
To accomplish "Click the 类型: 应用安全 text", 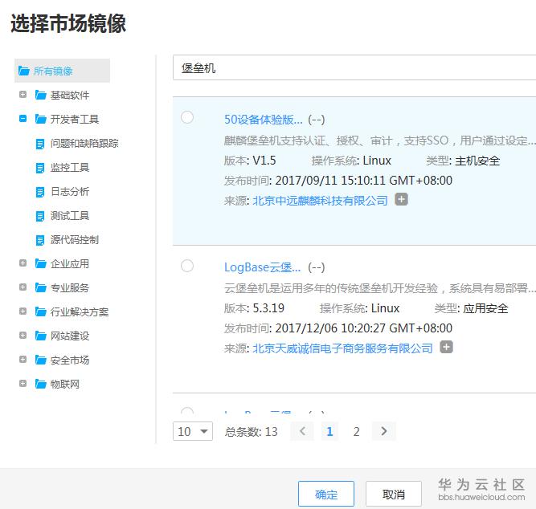I will (x=471, y=308).
